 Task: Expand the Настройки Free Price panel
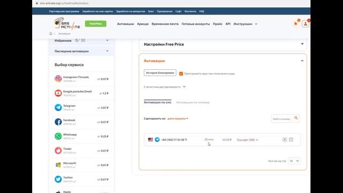302,44
